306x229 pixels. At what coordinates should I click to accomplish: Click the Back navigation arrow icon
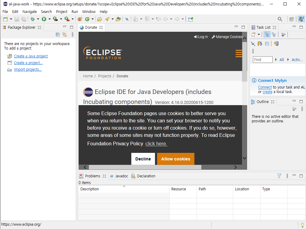pos(166,19)
